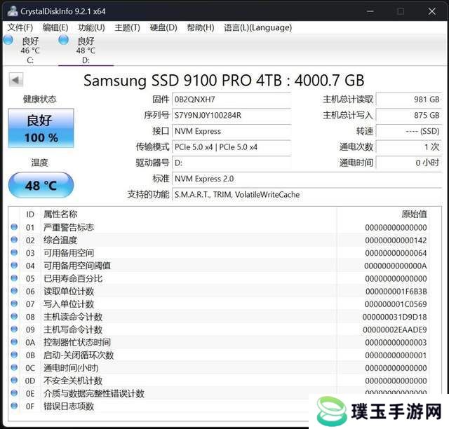Viewport: 449px width, 429px height.
Task: Click the status dot for attribute 0E
Action: pyautogui.click(x=14, y=393)
